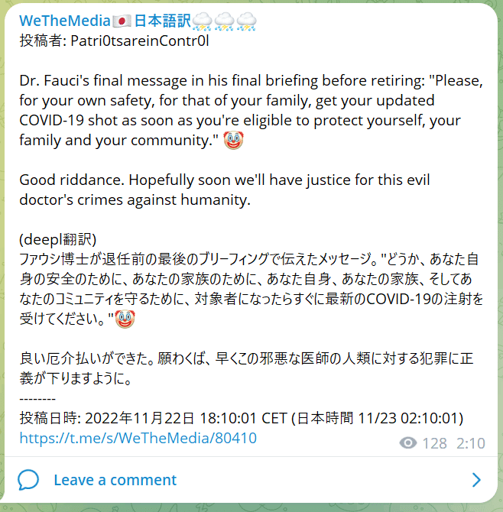This screenshot has height=512, width=503.
Task: Click the speech bubble comment icon
Action: pos(28,480)
